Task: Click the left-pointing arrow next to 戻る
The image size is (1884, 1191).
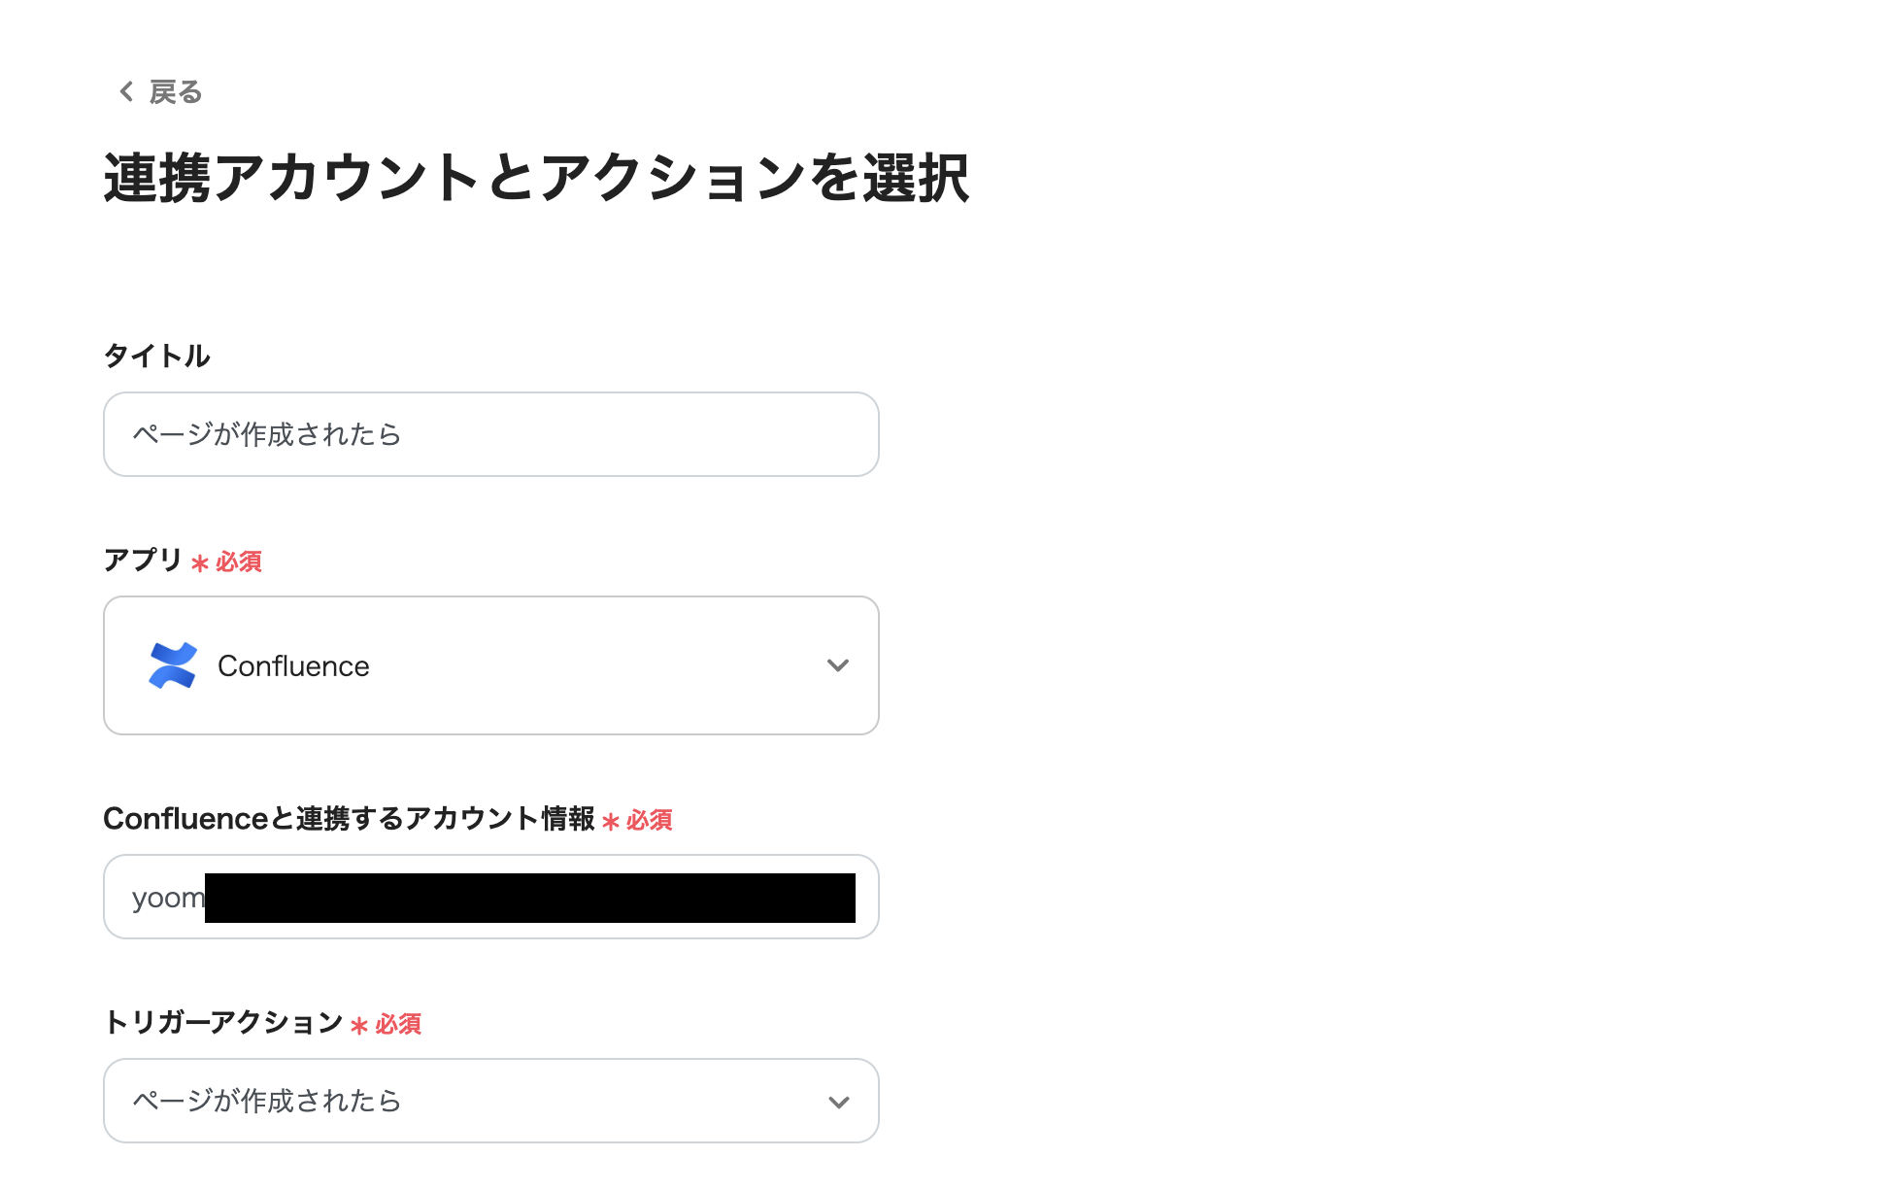Action: click(x=124, y=90)
